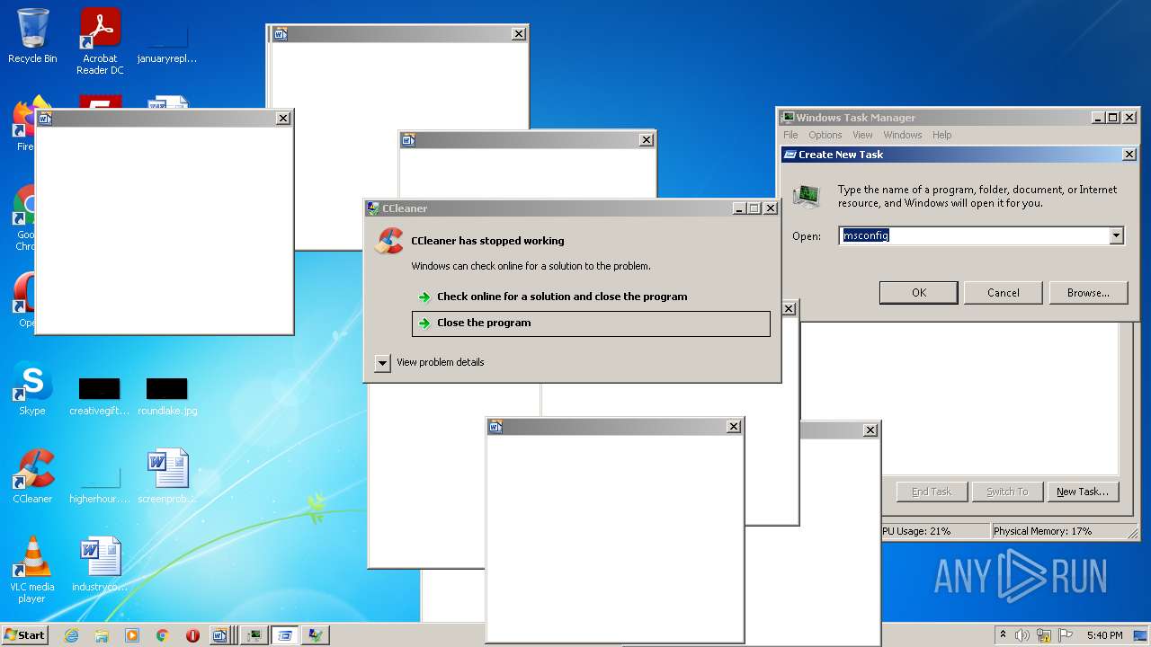Launch Windows Media Player from the taskbar
The height and width of the screenshot is (647, 1151).
tap(132, 635)
